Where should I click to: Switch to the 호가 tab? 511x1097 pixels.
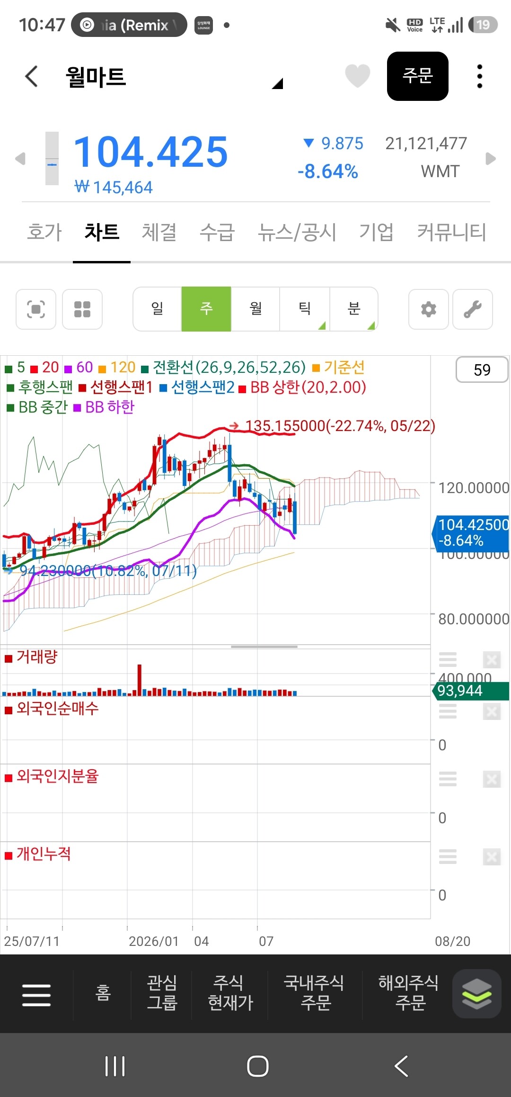coord(44,232)
